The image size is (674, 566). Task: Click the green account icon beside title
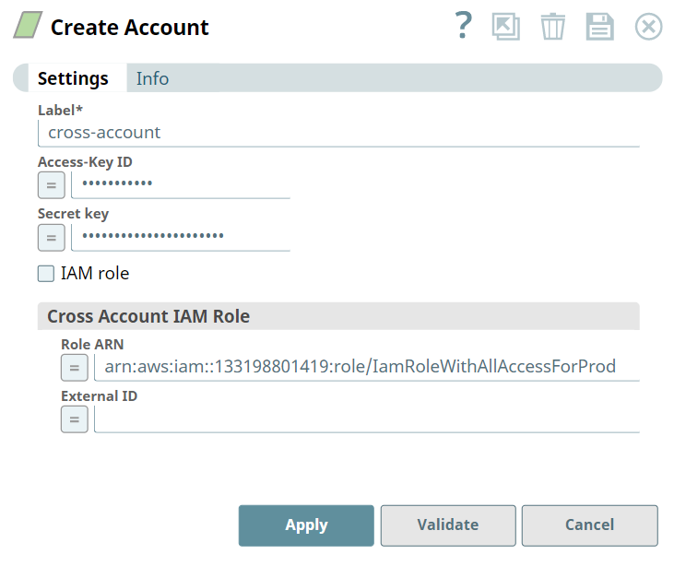pos(27,27)
